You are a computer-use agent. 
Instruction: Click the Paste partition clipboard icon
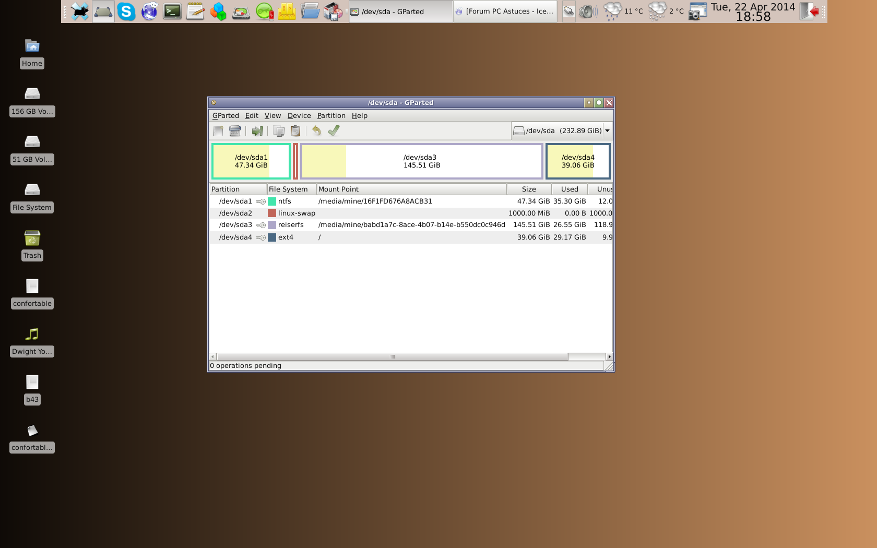(295, 131)
